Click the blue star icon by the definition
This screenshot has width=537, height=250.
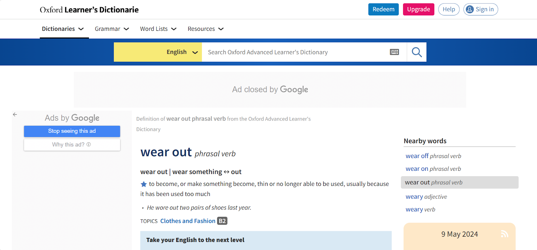coord(144,184)
